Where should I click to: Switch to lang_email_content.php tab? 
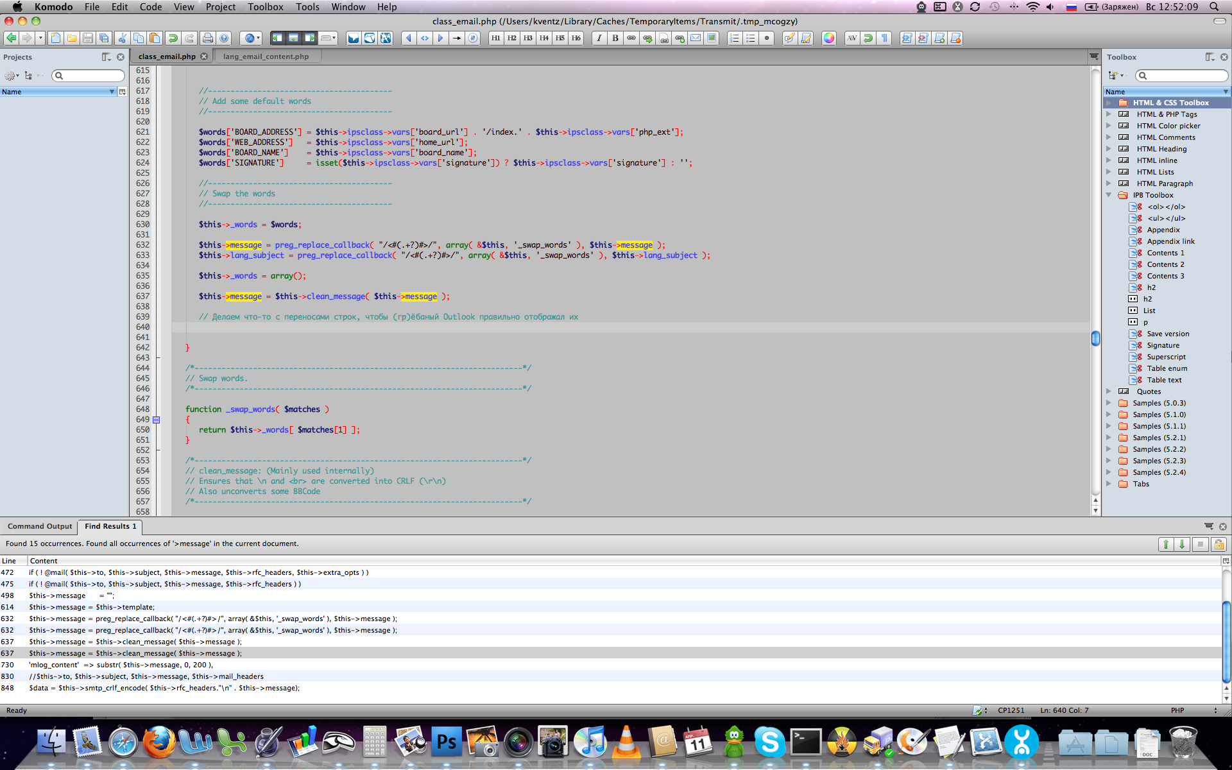(266, 56)
